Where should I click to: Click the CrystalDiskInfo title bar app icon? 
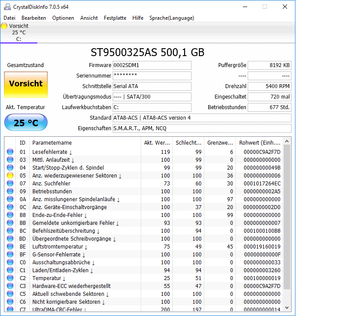coord(7,7)
